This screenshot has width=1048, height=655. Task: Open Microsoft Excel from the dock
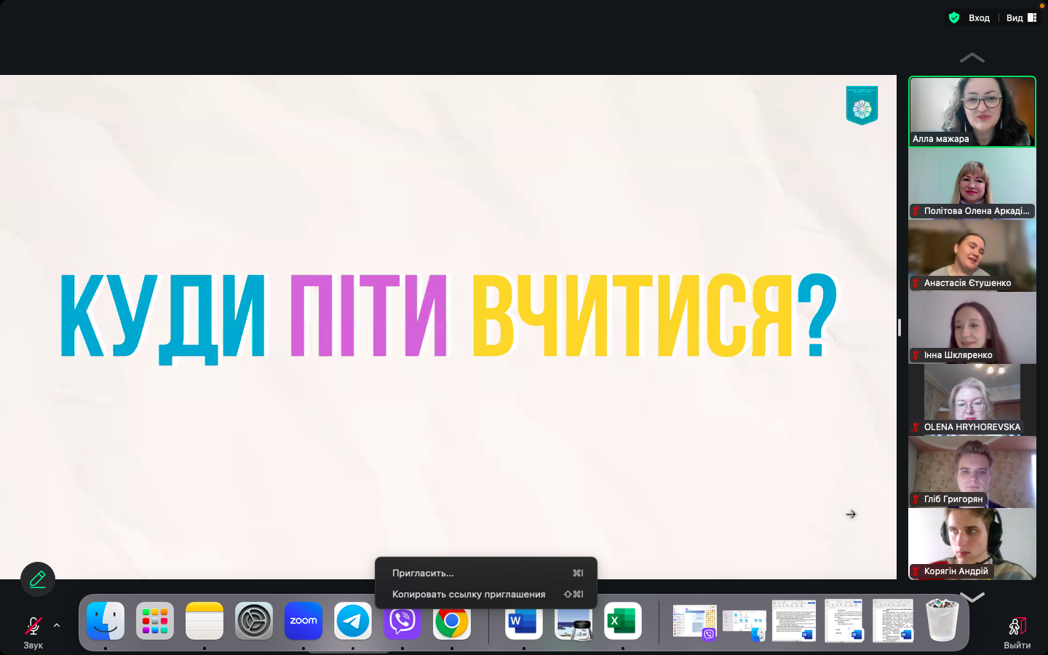(622, 621)
